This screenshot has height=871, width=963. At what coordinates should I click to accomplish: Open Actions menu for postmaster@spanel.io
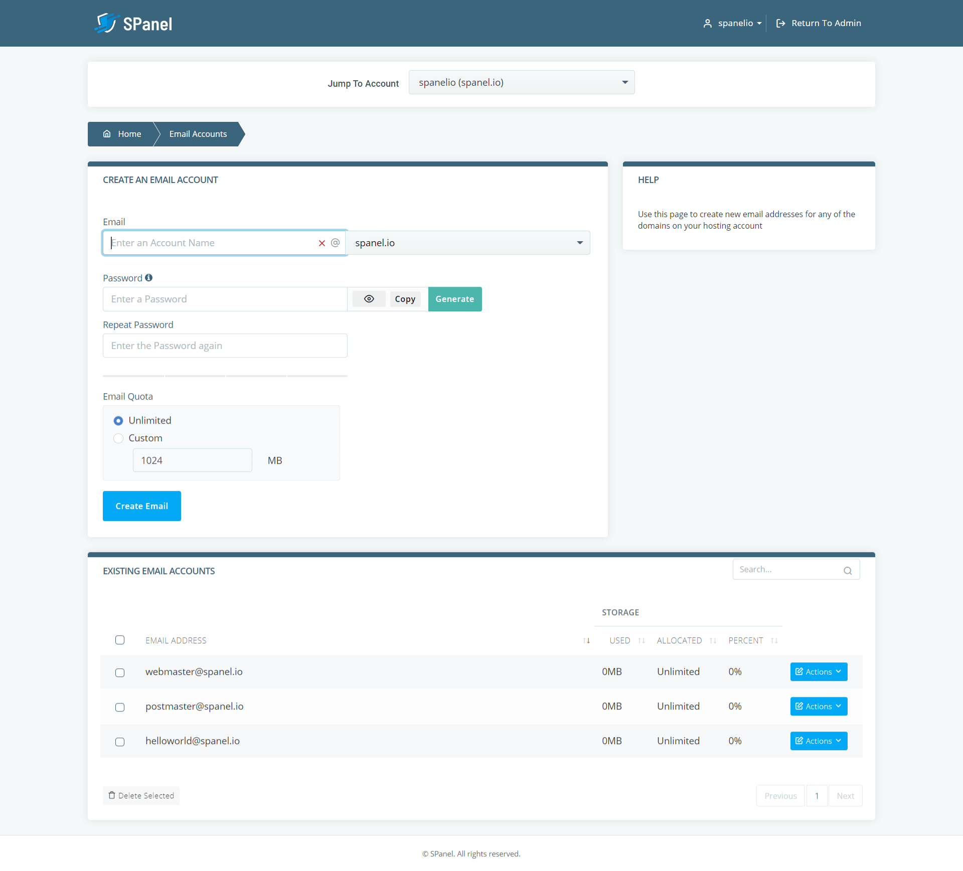[x=819, y=707]
